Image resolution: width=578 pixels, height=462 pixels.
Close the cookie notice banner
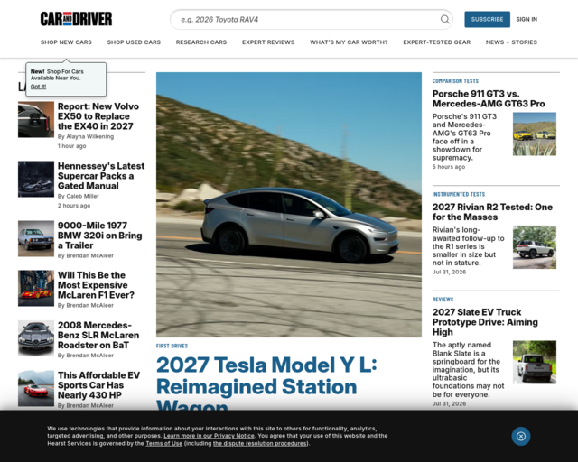tap(521, 436)
